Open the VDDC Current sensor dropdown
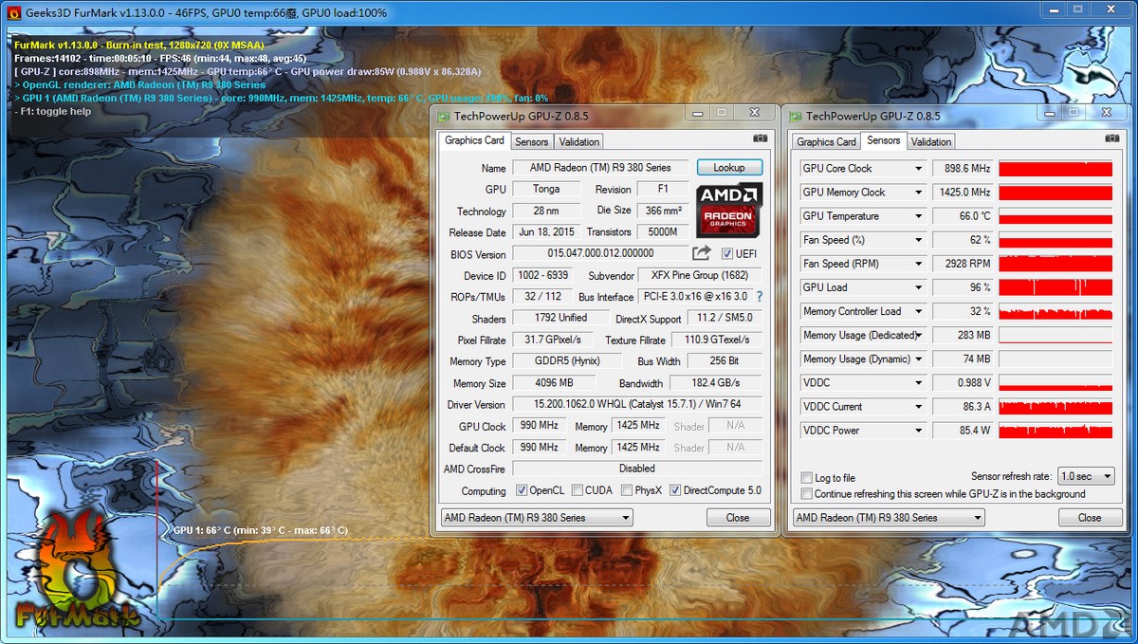Image resolution: width=1138 pixels, height=644 pixels. point(918,407)
